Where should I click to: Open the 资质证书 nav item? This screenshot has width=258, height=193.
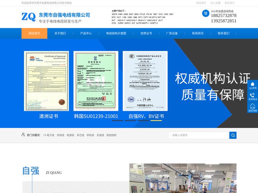tap(146, 33)
